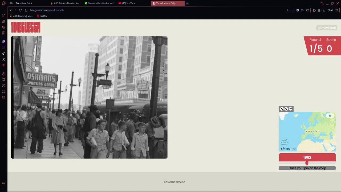Open the Opera menu logo

click(x=3, y=3)
